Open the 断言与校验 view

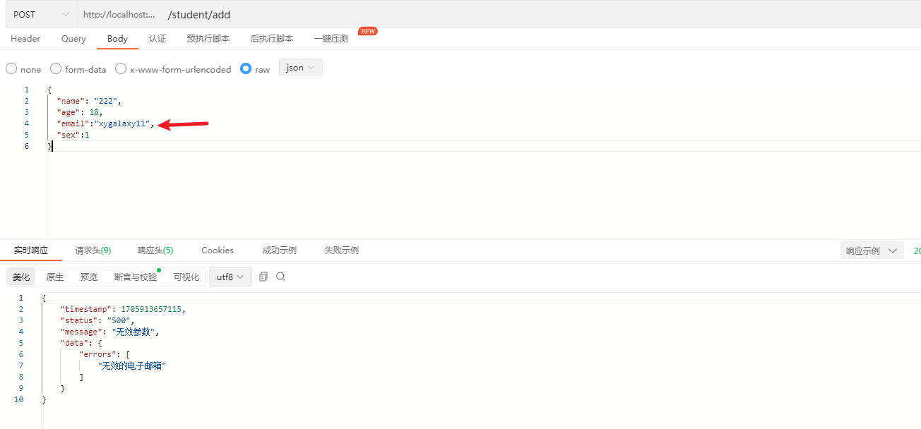coord(136,277)
